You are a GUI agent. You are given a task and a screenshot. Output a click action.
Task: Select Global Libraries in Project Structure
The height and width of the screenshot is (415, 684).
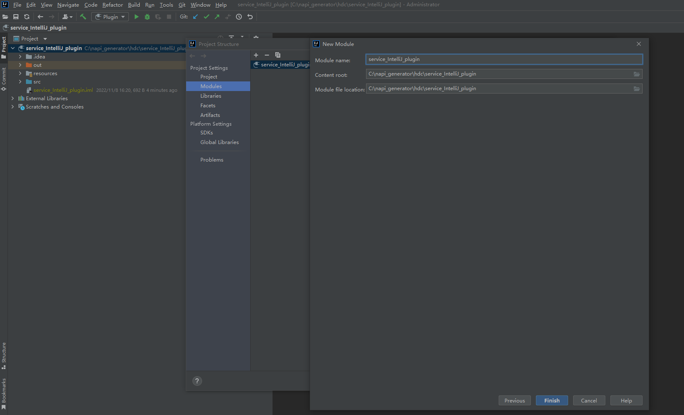pyautogui.click(x=220, y=142)
